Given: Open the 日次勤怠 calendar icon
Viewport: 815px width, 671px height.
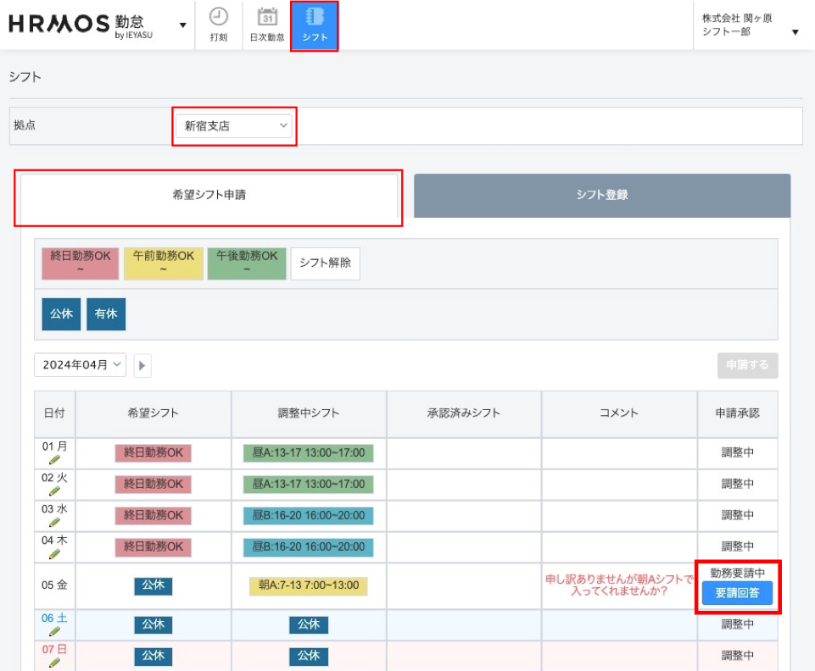Looking at the screenshot, I should pyautogui.click(x=267, y=18).
